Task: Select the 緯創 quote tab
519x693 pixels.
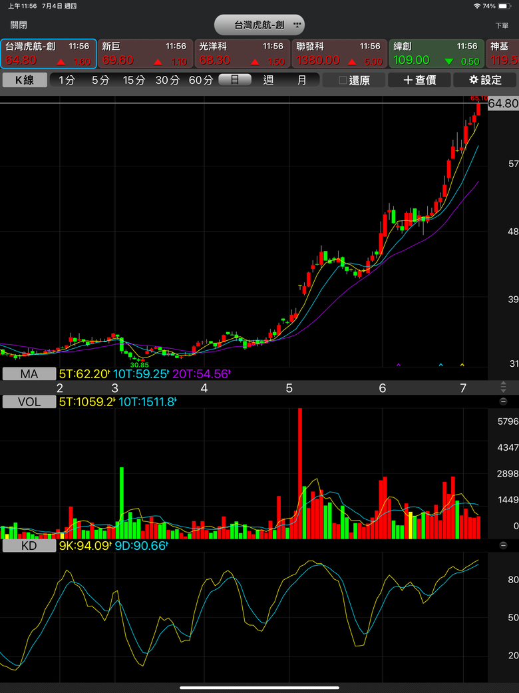Action: [436, 53]
